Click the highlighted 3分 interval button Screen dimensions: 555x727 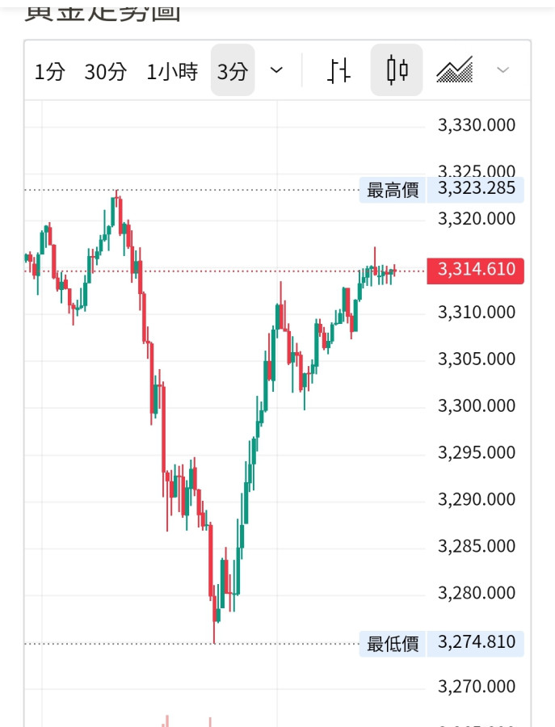click(x=233, y=72)
